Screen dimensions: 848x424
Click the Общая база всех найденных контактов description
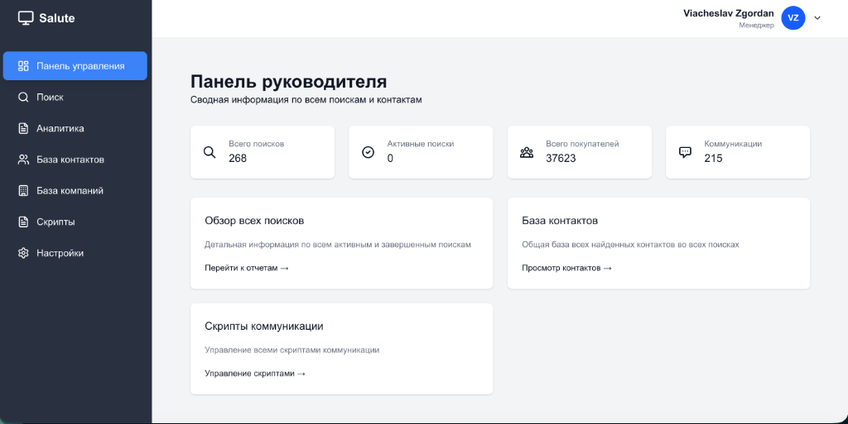point(630,245)
